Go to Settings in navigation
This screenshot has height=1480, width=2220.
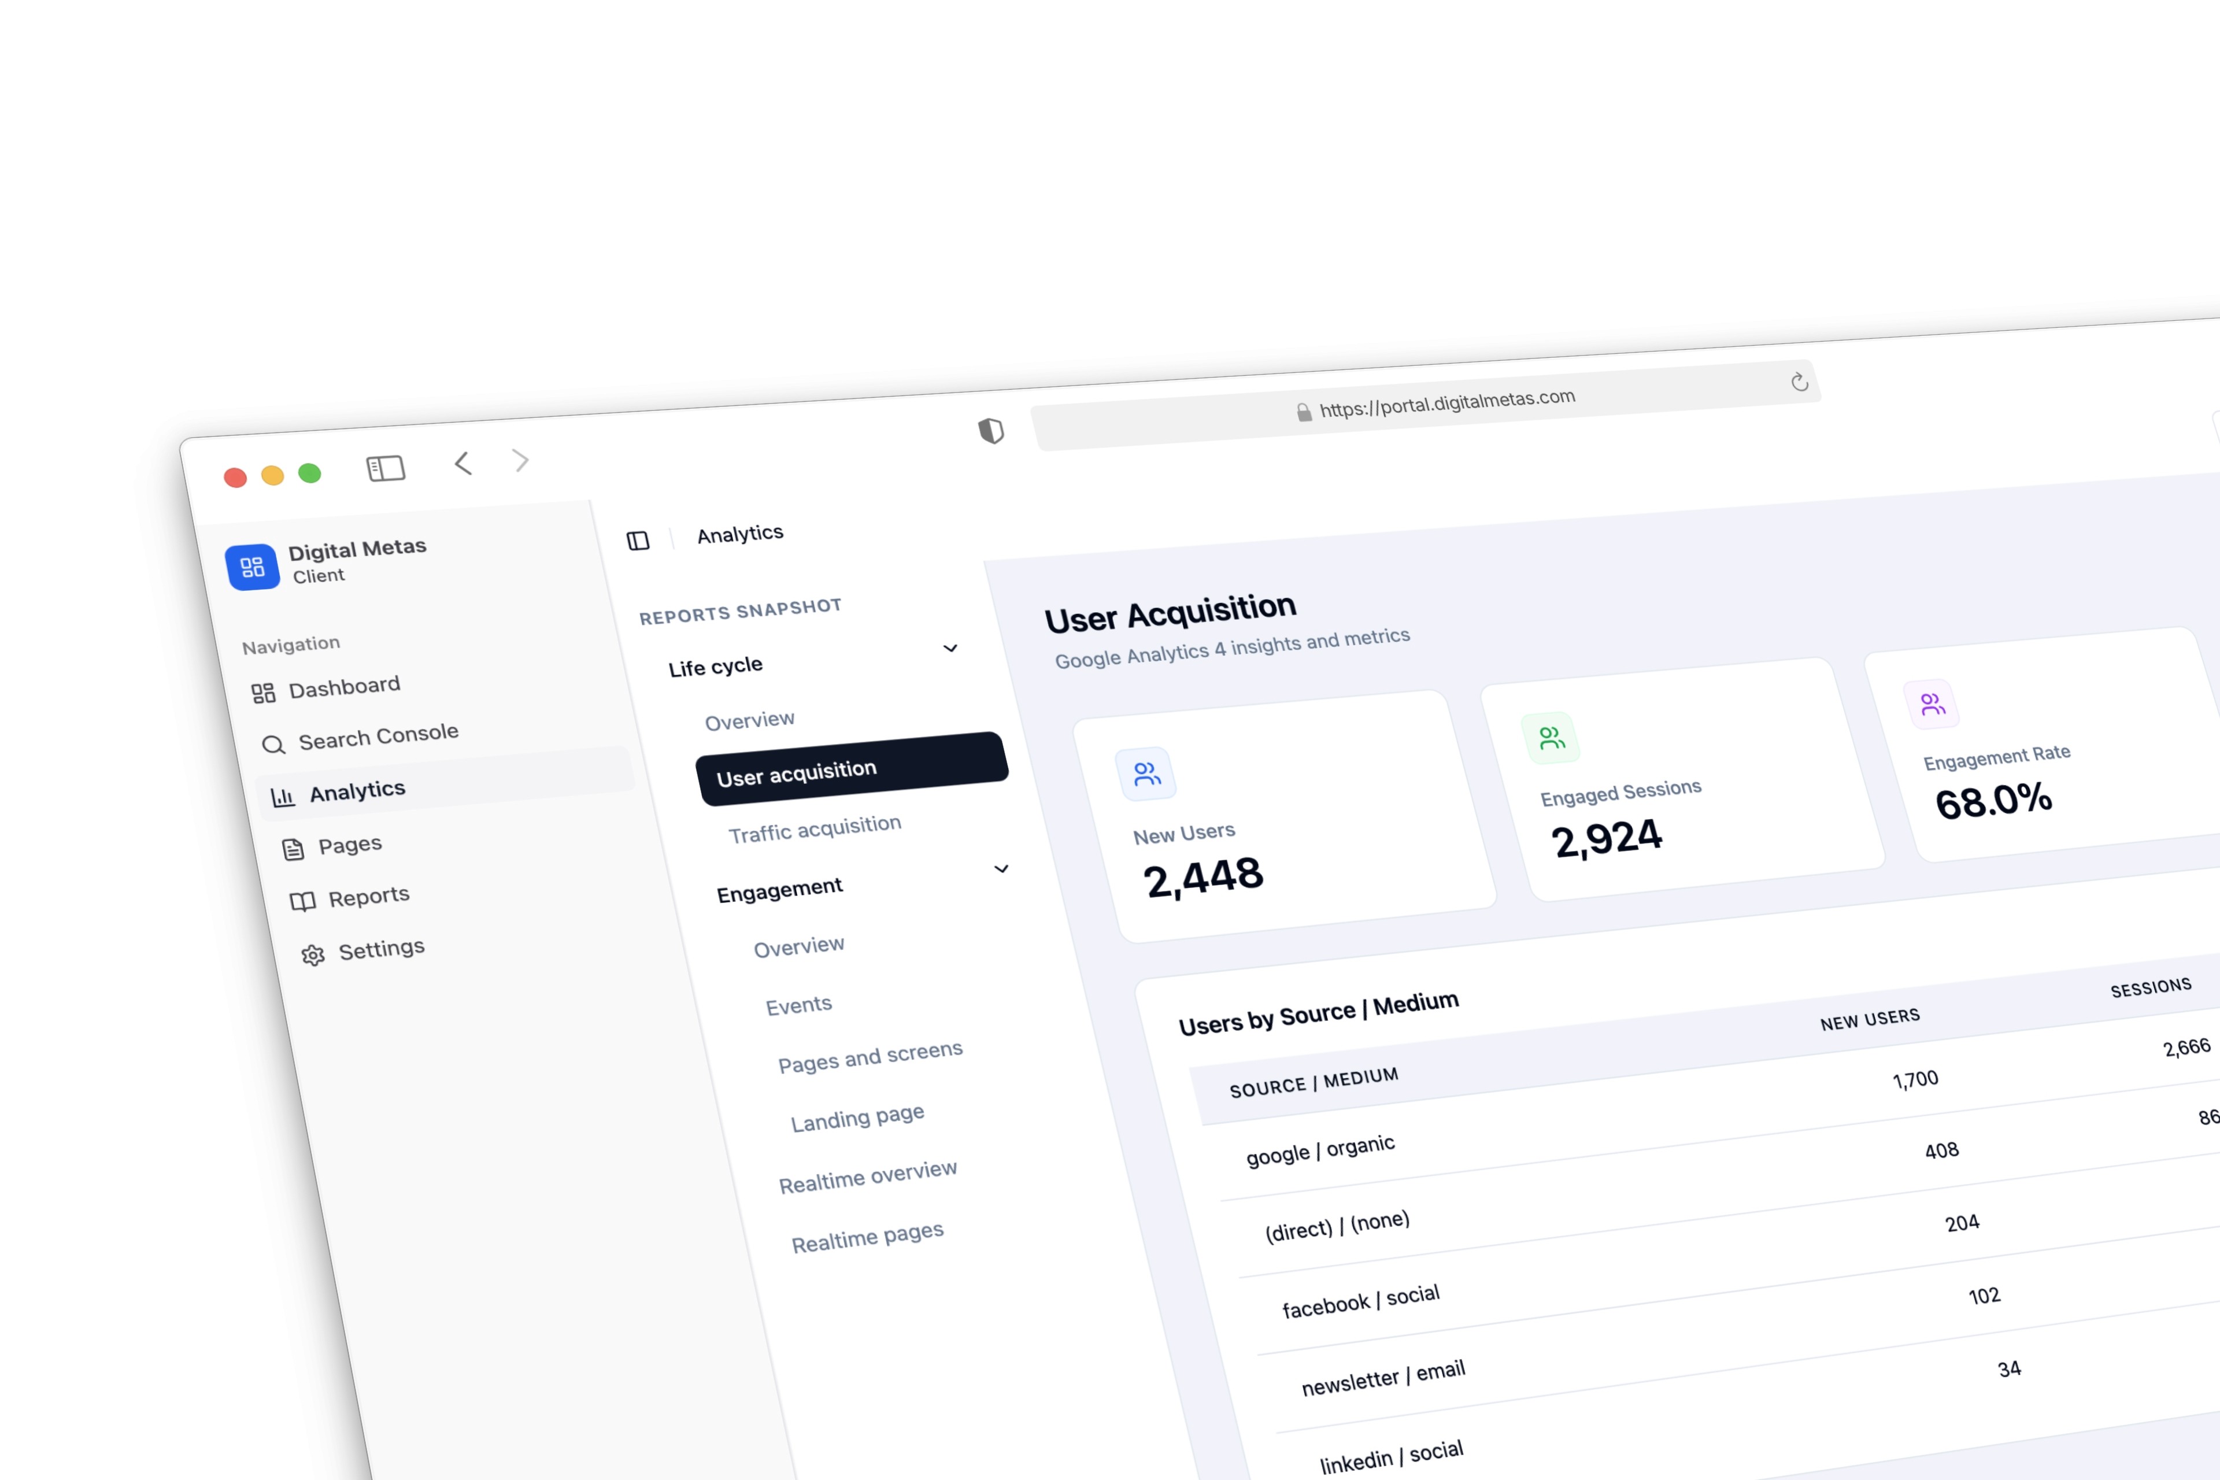click(x=380, y=949)
